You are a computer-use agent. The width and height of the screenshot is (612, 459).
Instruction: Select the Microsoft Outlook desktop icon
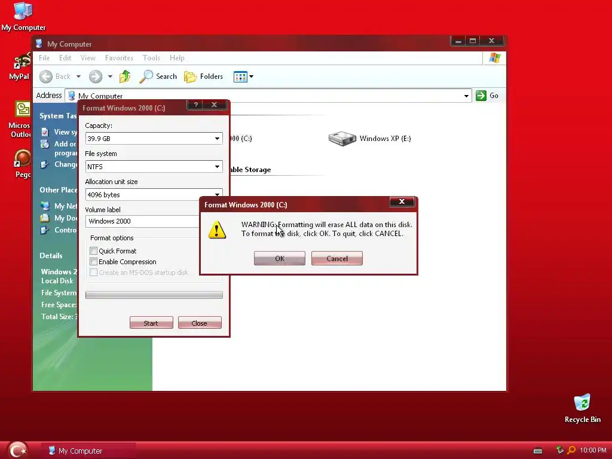click(x=20, y=119)
